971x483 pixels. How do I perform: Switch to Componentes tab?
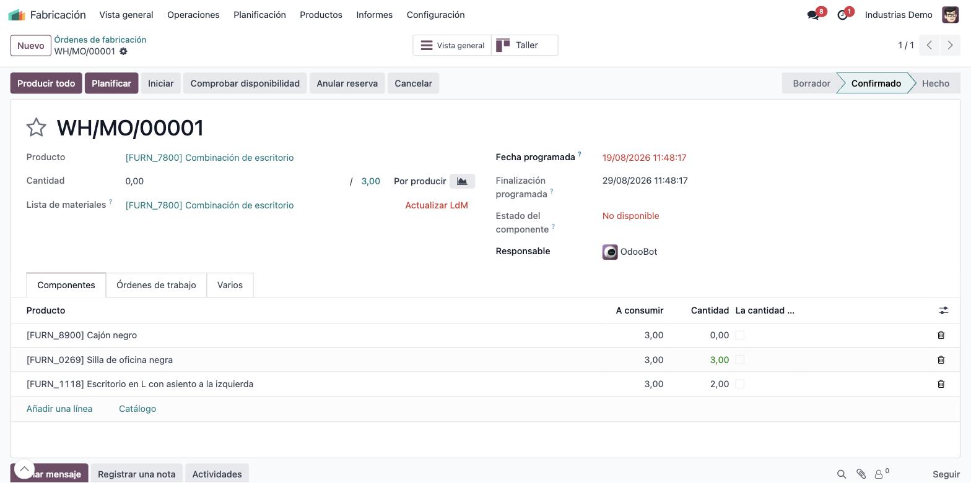(x=66, y=285)
